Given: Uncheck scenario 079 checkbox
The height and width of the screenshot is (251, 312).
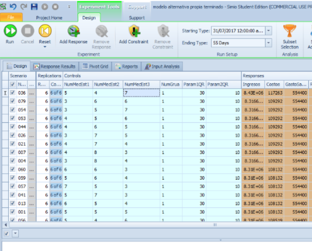Looking at the screenshot, I should tap(12, 101).
